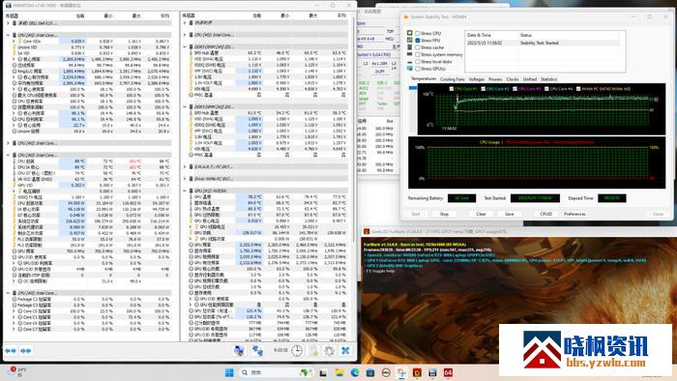Close sensors with the blue X icon
677x381 pixels.
345,350
